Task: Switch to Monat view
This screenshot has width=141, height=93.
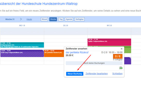Action: click(x=44, y=19)
